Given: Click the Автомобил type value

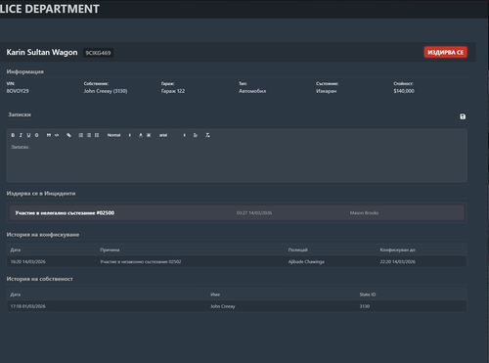Looking at the screenshot, I should coord(252,91).
